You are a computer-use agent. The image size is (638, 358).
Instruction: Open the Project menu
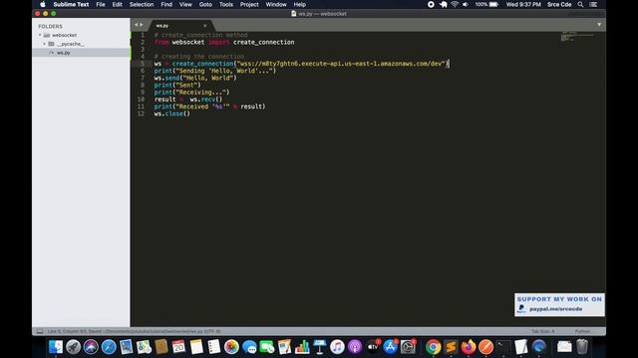click(x=249, y=4)
